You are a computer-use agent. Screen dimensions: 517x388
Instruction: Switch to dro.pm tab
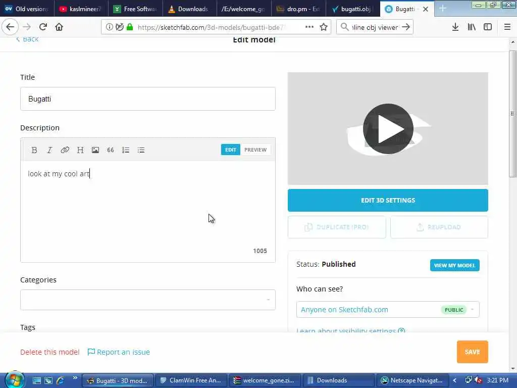click(298, 9)
